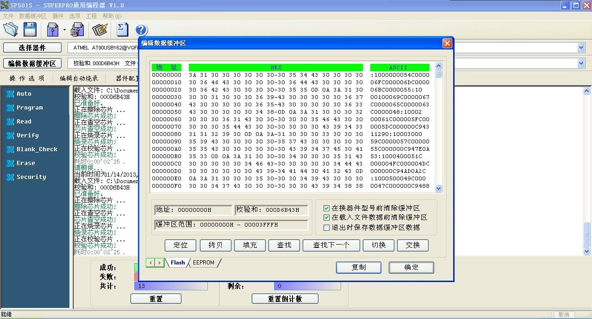Click the 填充 button
This screenshot has width=592, height=319.
249,245
